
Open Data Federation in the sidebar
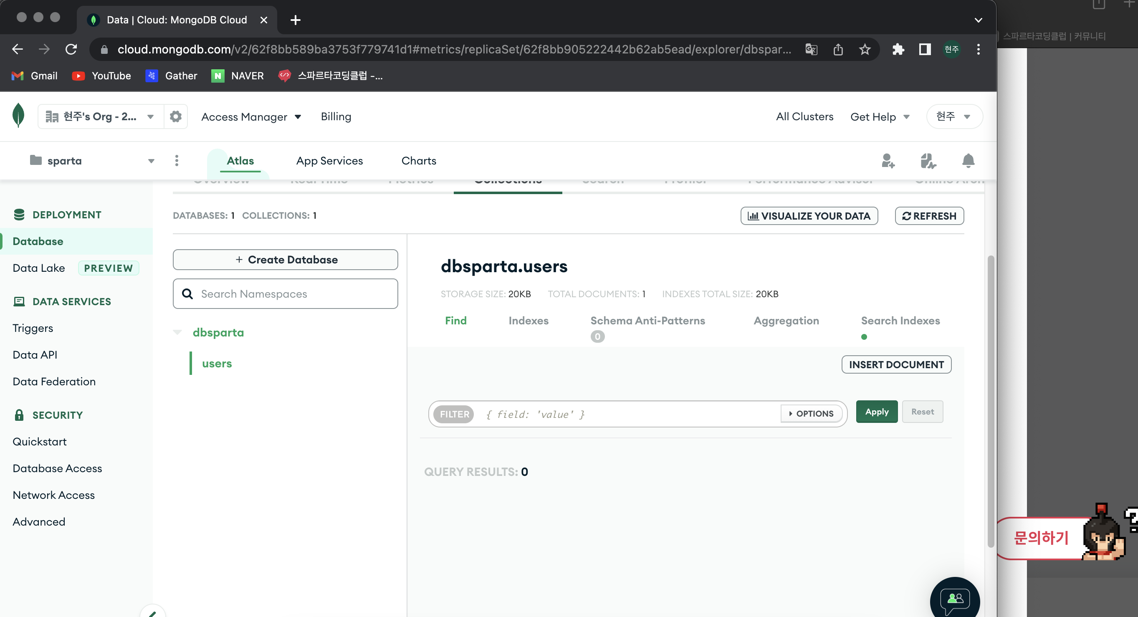[x=54, y=382]
